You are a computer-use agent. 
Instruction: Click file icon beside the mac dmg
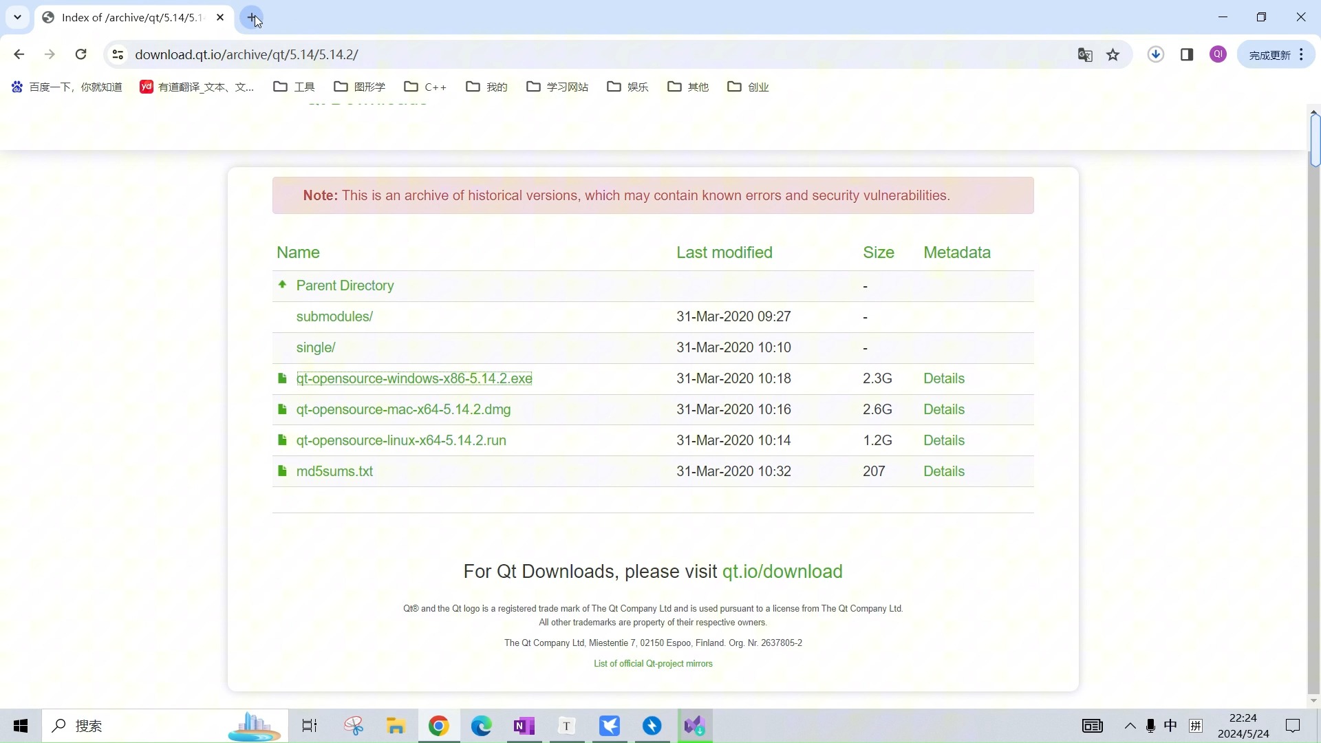[x=282, y=409]
